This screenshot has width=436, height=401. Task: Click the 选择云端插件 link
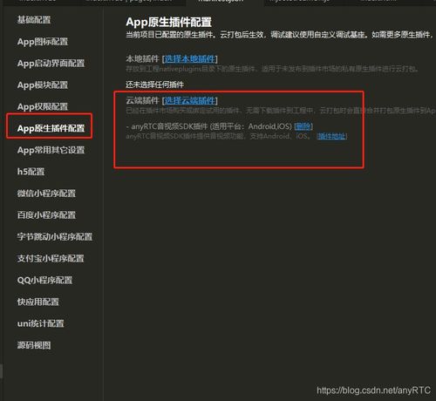(190, 100)
